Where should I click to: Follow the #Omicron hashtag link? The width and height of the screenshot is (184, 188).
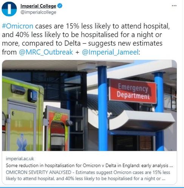pyautogui.click(x=18, y=26)
